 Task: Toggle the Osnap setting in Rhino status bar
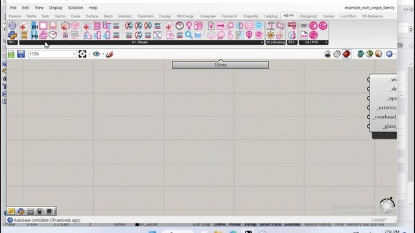tap(250, 225)
